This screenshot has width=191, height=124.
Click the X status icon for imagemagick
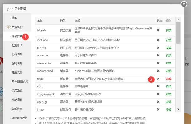(x=158, y=94)
